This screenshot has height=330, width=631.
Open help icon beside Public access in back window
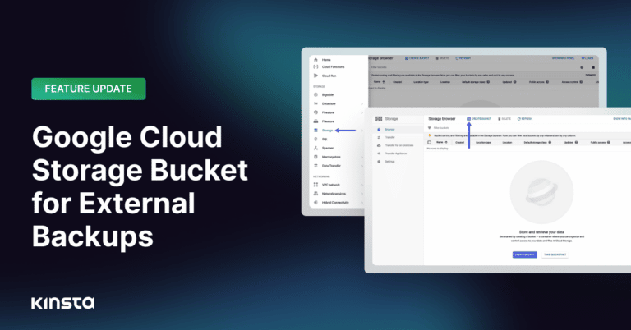point(547,82)
